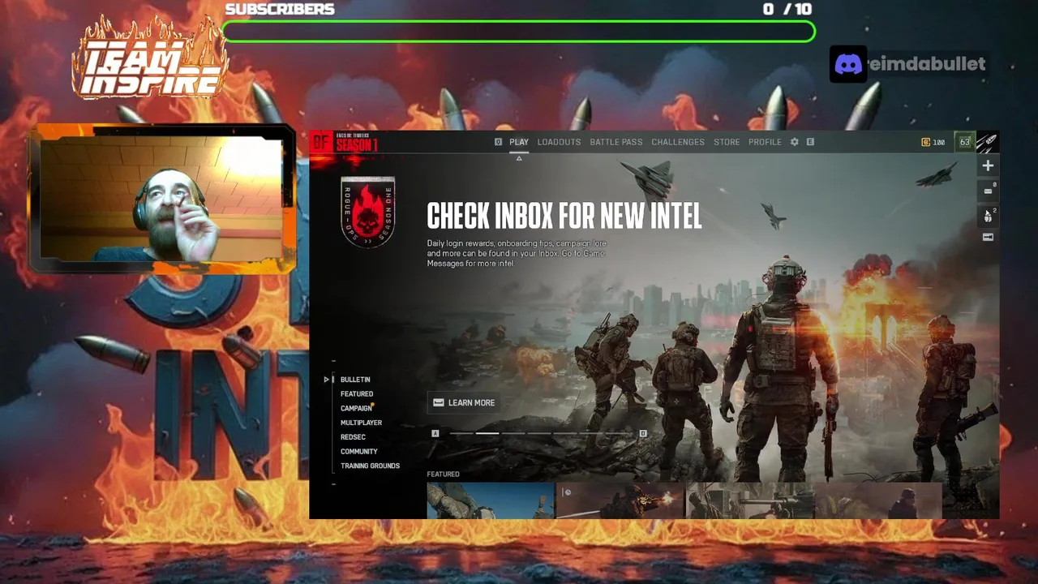Click the Discord username text
The width and height of the screenshot is (1038, 584).
coord(928,64)
